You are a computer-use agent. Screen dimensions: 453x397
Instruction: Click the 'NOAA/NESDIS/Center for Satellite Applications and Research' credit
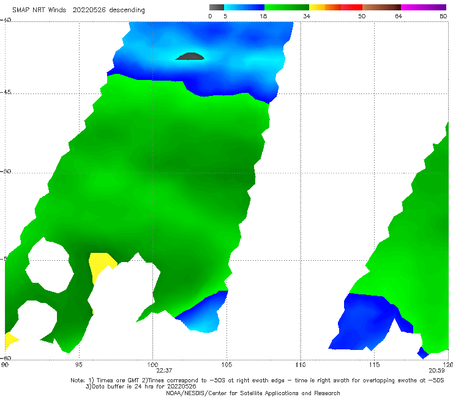point(253,393)
